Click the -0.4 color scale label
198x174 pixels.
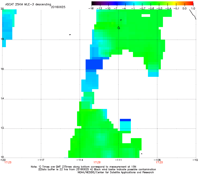click(x=168, y=9)
